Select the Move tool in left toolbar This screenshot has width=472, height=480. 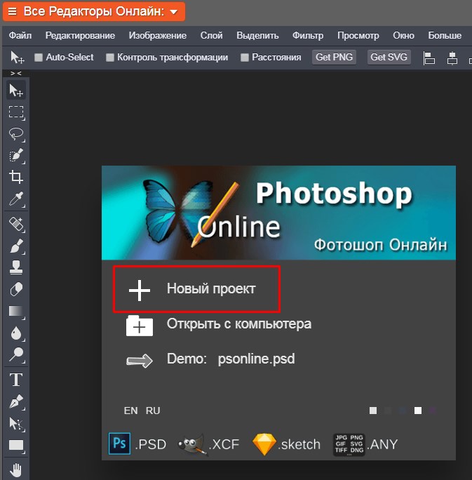(16, 91)
